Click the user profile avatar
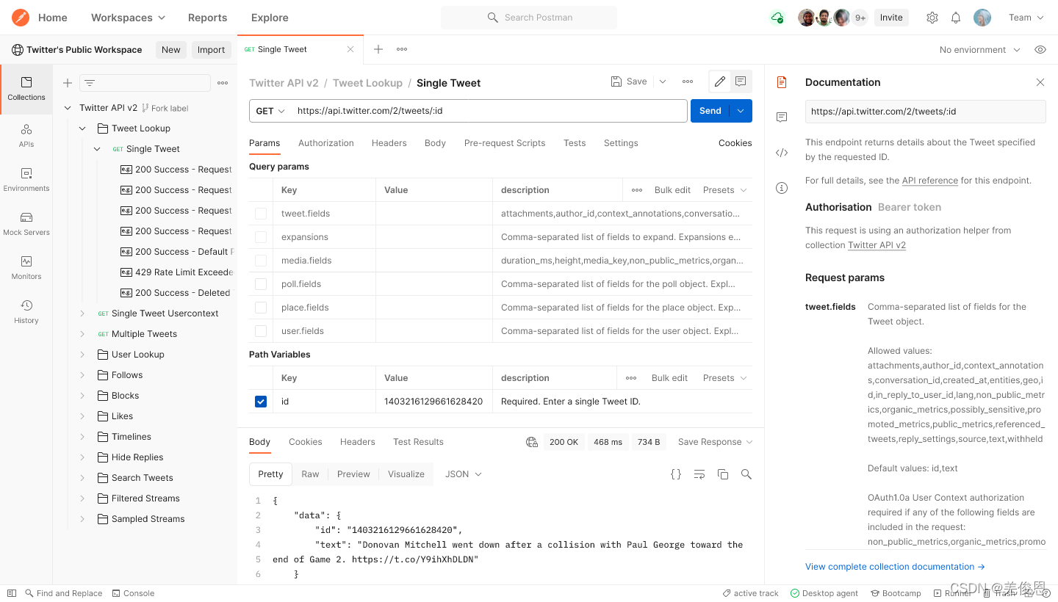This screenshot has width=1058, height=602. tap(982, 18)
